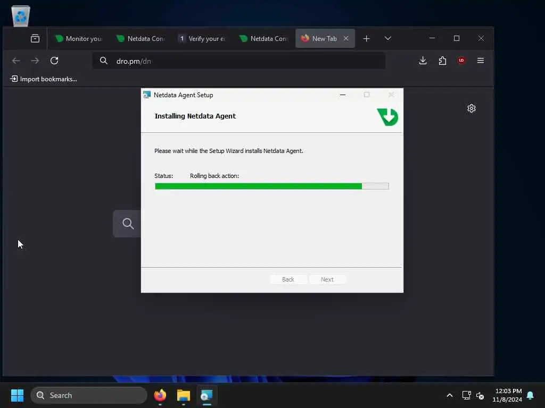Image resolution: width=545 pixels, height=408 pixels.
Task: Close the New Tab tab
Action: click(x=346, y=38)
